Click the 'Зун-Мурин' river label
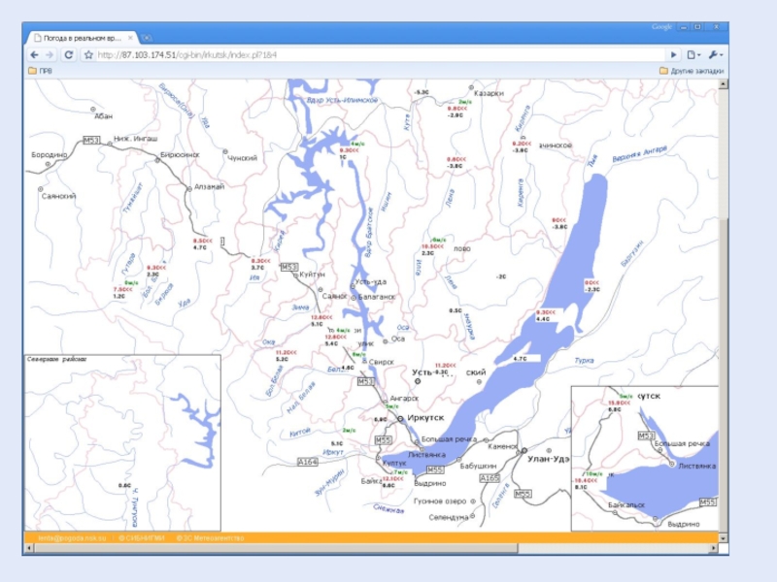The height and width of the screenshot is (582, 777). (329, 482)
